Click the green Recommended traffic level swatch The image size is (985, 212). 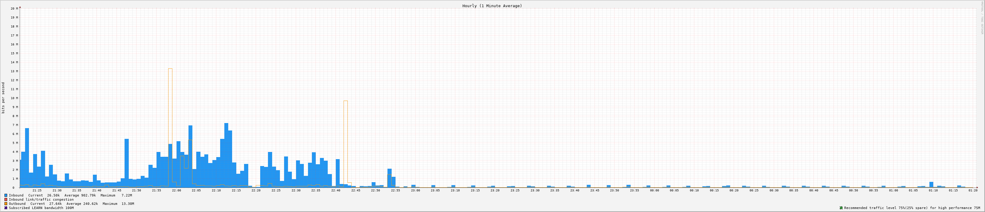(841, 208)
